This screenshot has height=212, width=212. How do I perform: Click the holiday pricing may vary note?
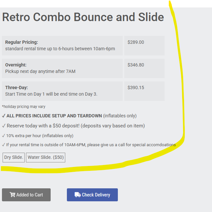[x=24, y=107]
